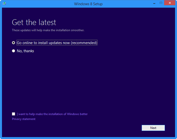
Task: Click the 'Windows 8 Setup' title text
Action: pyautogui.click(x=88, y=4)
